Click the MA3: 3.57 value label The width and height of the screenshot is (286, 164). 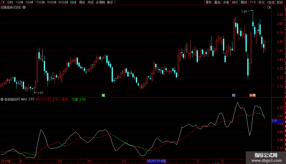point(28,99)
